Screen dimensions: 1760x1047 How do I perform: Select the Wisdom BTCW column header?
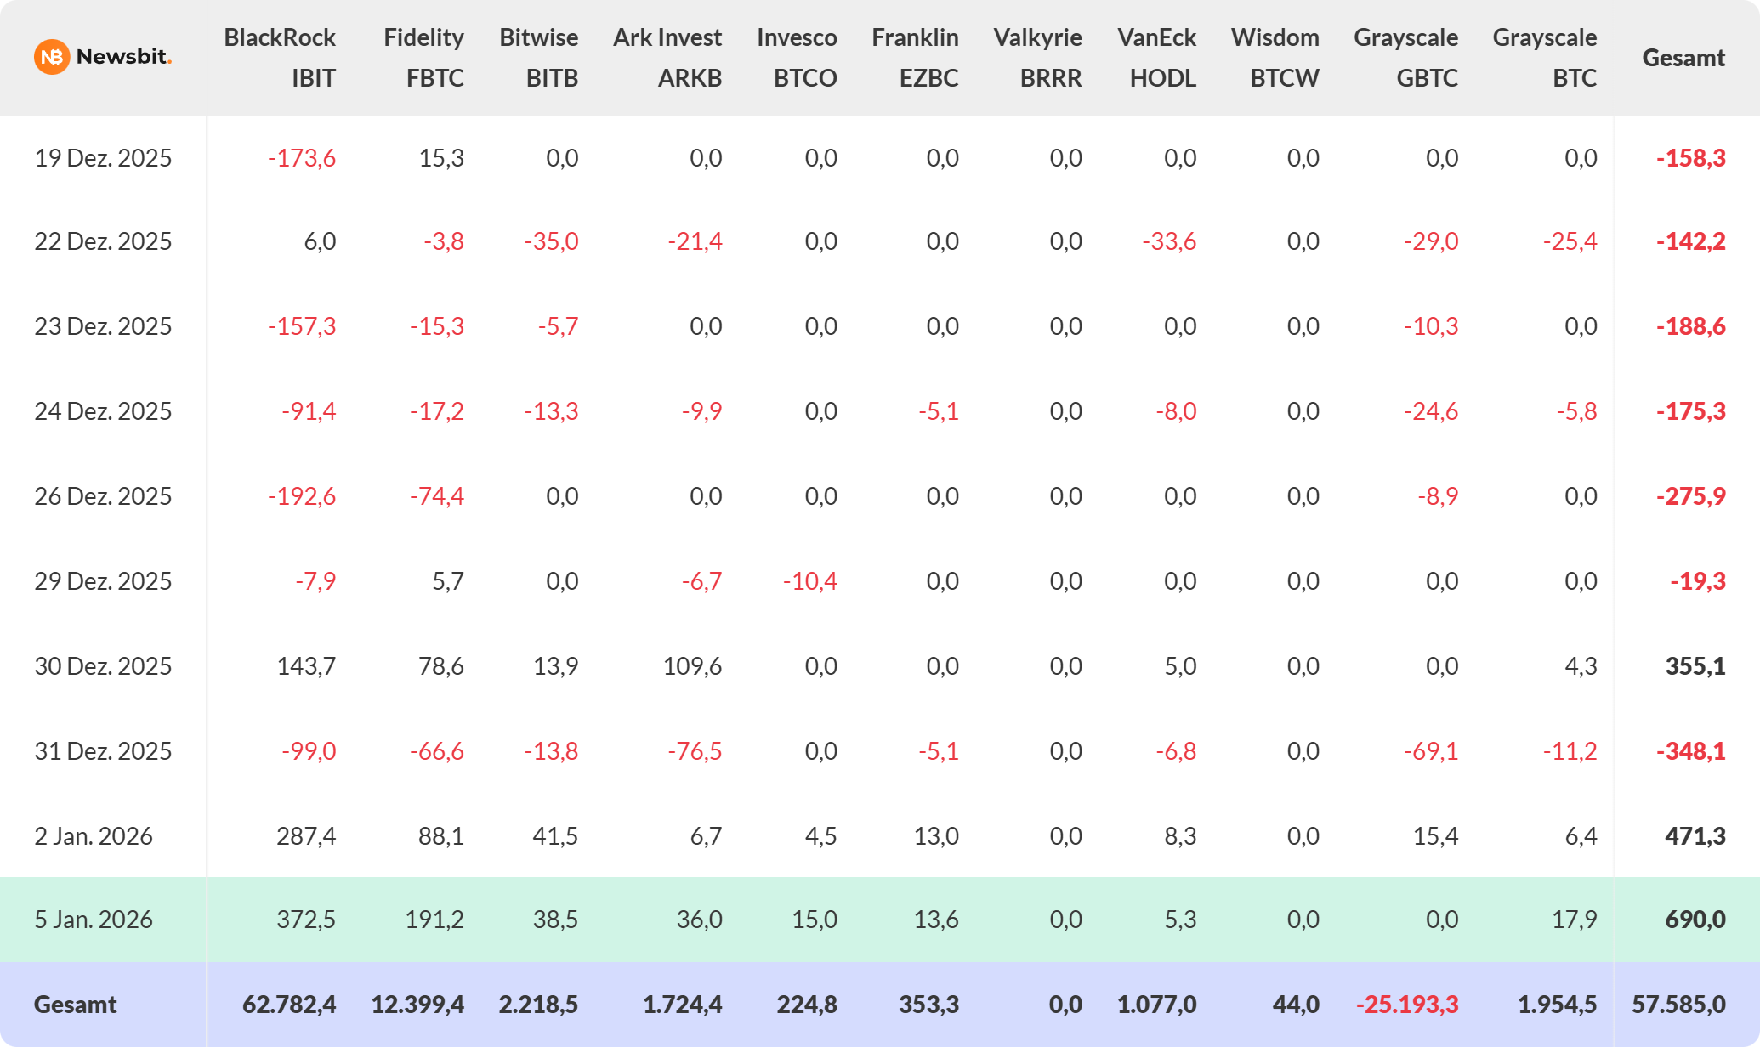point(1275,58)
